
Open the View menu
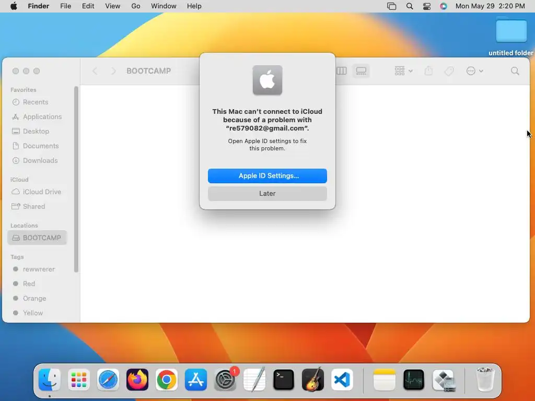113,6
